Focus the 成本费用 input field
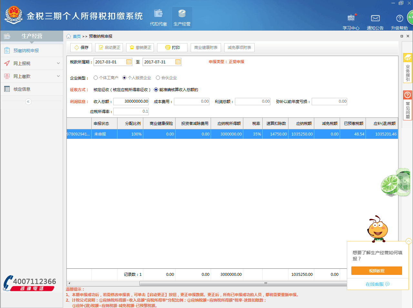Viewport: 413px width, 308px height. 192,101
